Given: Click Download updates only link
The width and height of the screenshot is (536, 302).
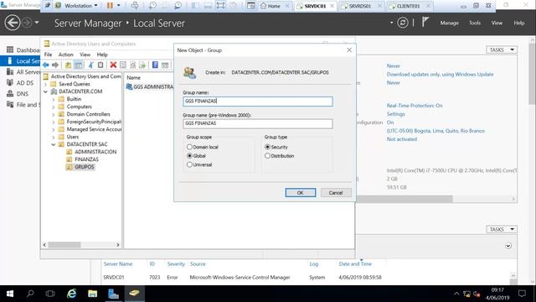Looking at the screenshot, I should pyautogui.click(x=440, y=75).
